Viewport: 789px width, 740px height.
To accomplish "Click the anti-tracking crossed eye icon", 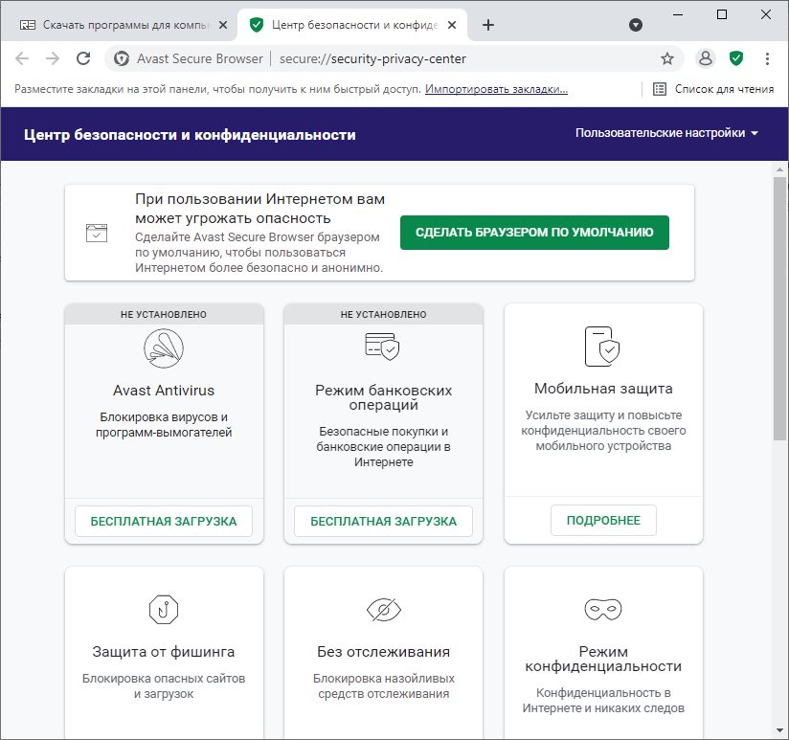I will click(383, 610).
